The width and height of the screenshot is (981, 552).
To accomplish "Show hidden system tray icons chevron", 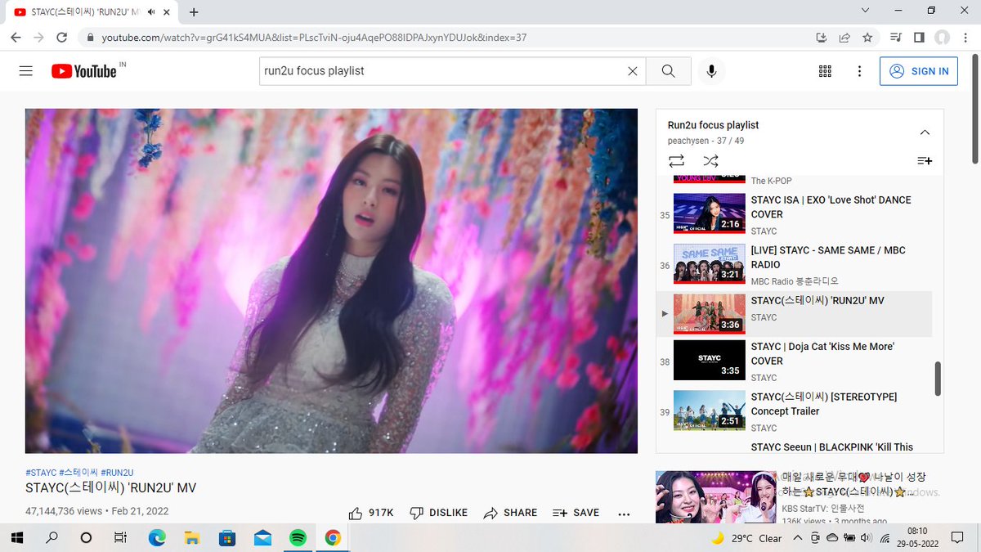I will coord(797,538).
